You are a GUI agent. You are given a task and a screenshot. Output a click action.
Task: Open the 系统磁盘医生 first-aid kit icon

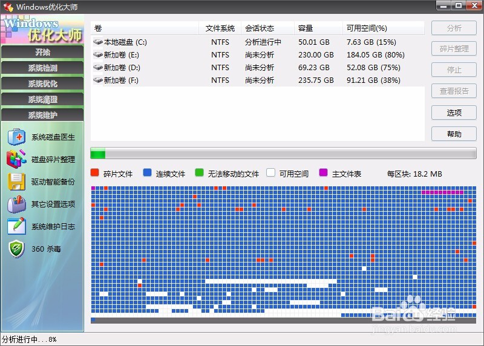16,137
